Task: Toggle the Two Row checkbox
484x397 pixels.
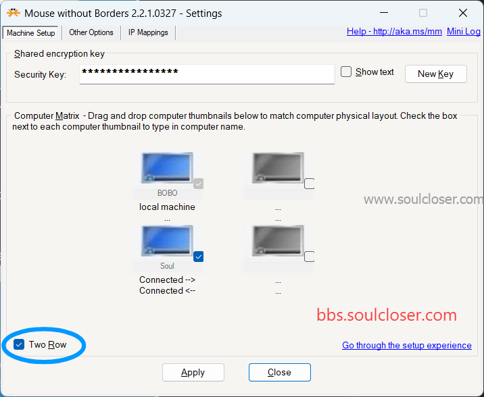Action: click(19, 344)
